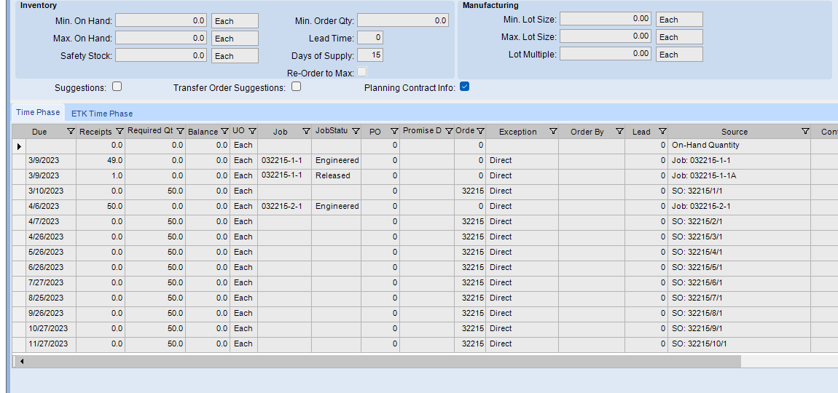Select source cell SO: 32215/6/1
Image resolution: width=838 pixels, height=393 pixels.
(x=739, y=283)
